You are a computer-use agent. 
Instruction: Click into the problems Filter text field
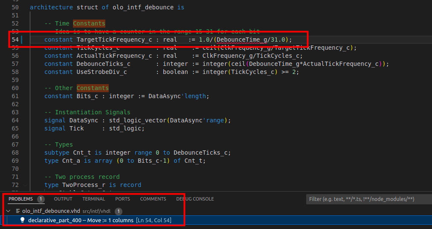(x=369, y=199)
